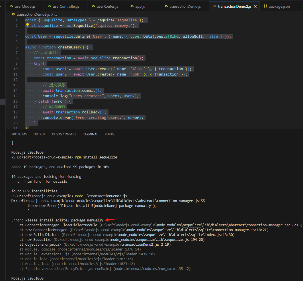Close the transactionDemo2.js tab
Screen dimensions: 303x281
(x=255, y=6)
